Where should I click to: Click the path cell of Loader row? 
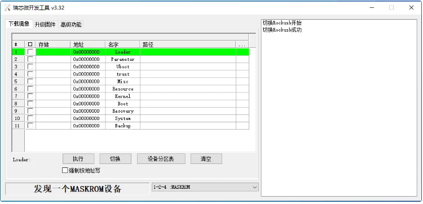tap(188, 52)
